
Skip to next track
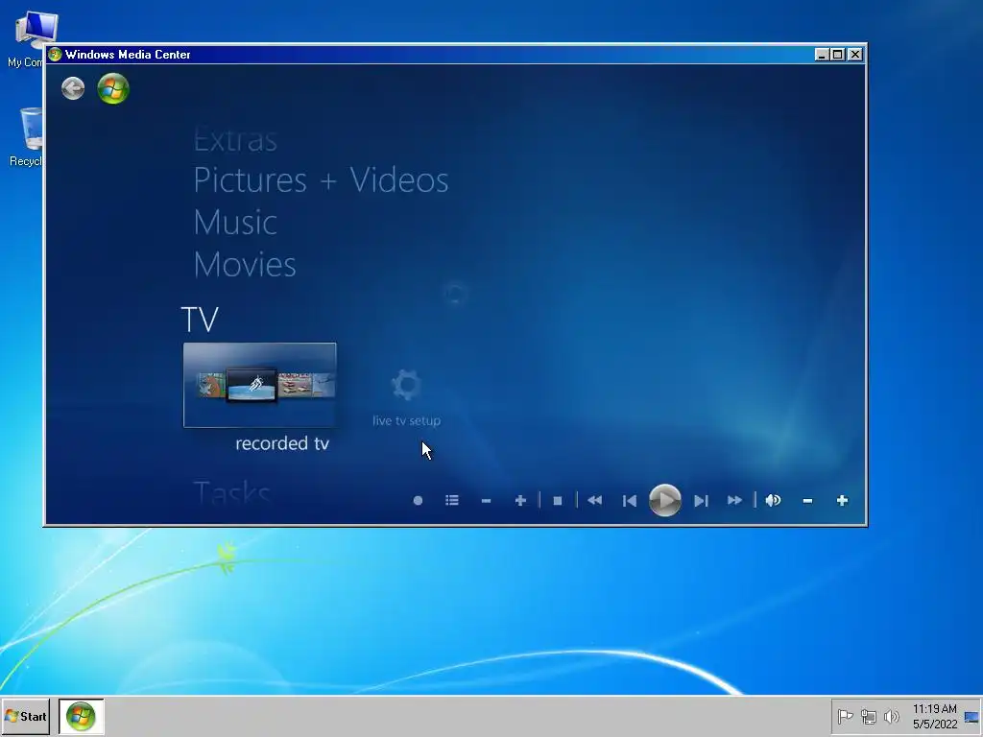(x=701, y=500)
